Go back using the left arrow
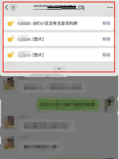The image size is (119, 159). click(6, 8)
